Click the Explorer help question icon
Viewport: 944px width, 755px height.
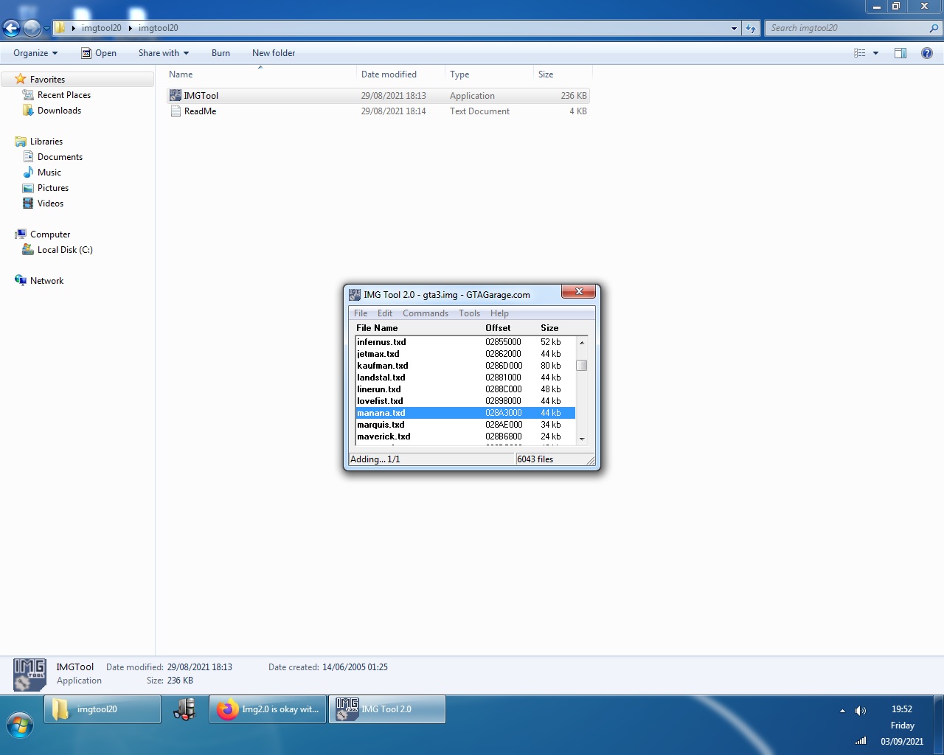click(927, 53)
